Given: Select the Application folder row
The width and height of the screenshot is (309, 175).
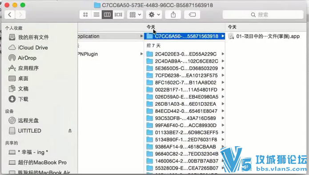Looking at the screenshot, I should coord(111,36).
